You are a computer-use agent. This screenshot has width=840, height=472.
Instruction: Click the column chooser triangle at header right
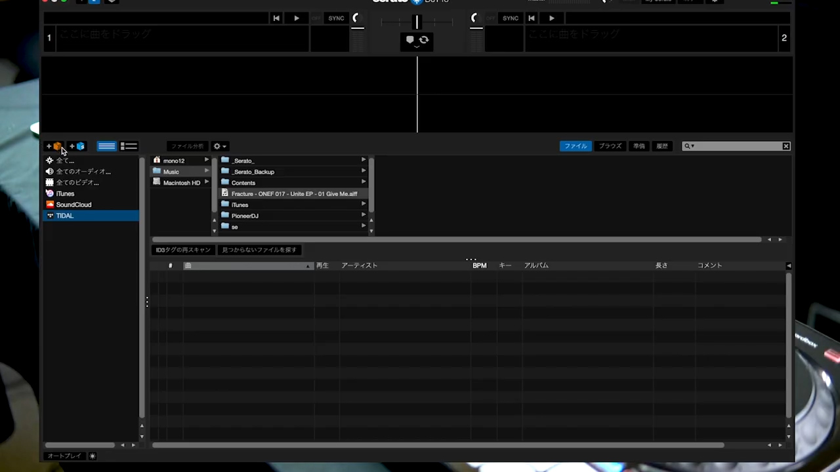(x=789, y=265)
